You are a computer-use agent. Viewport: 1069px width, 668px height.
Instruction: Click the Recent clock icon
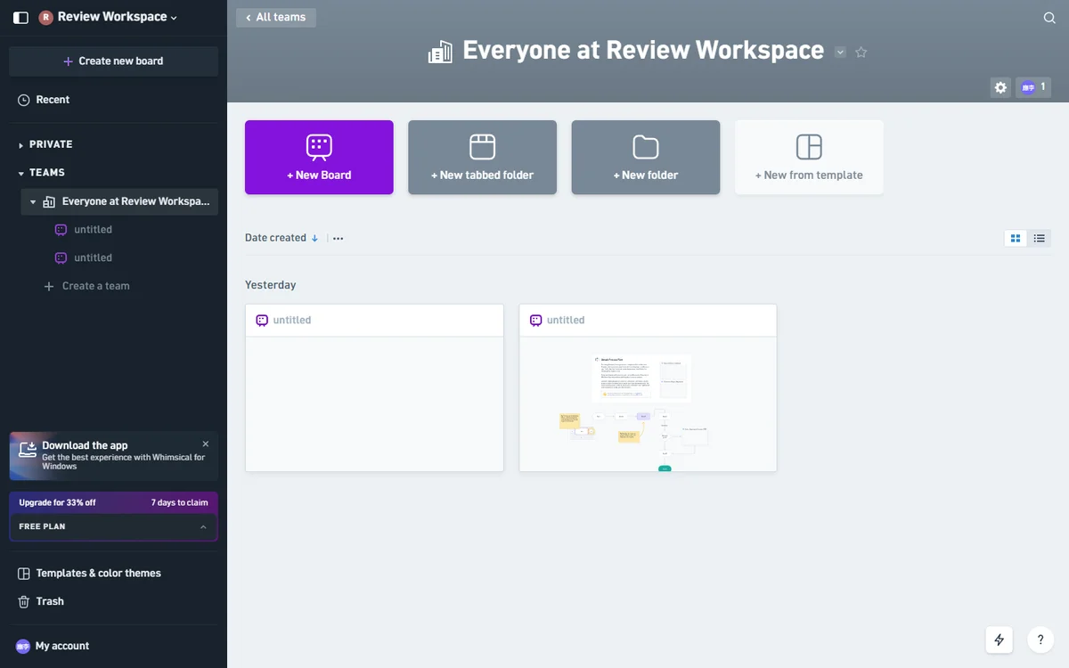pos(24,101)
